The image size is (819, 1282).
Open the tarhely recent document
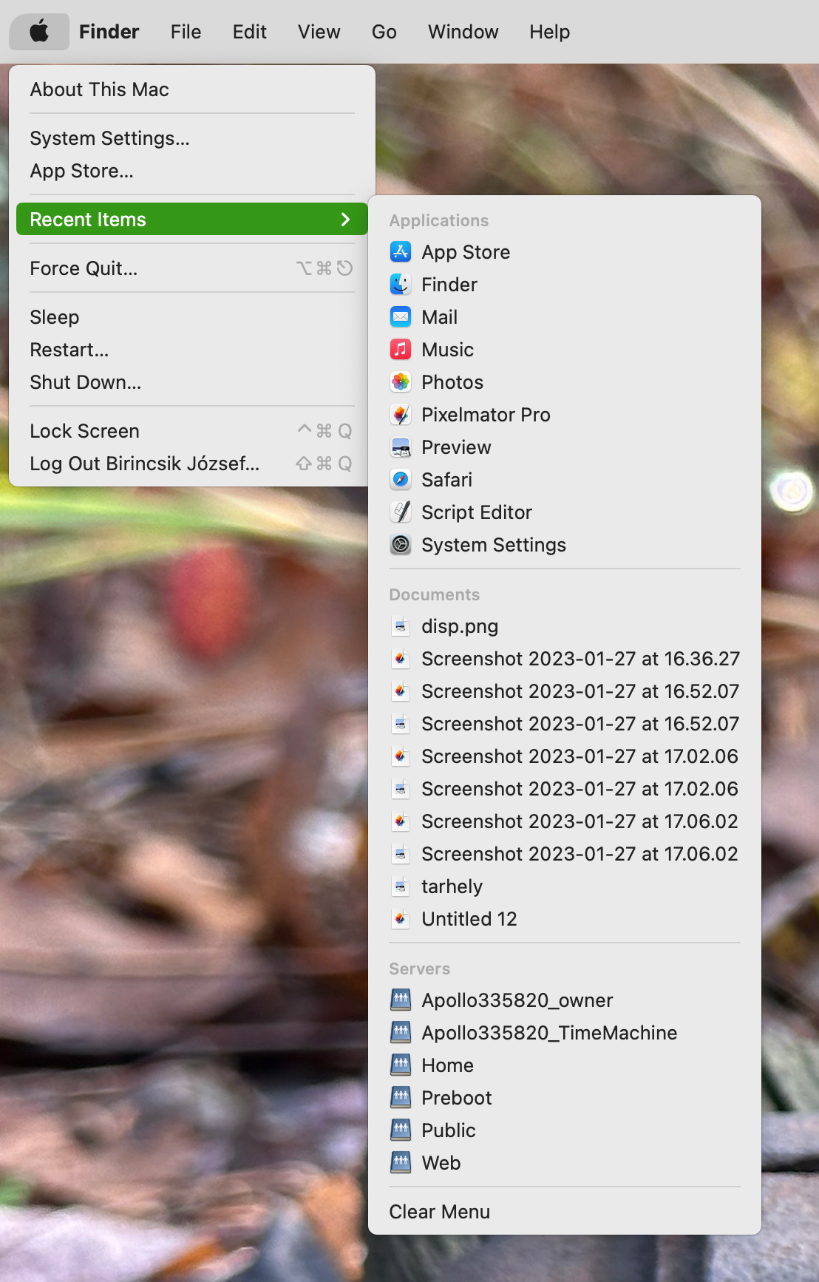[565, 886]
